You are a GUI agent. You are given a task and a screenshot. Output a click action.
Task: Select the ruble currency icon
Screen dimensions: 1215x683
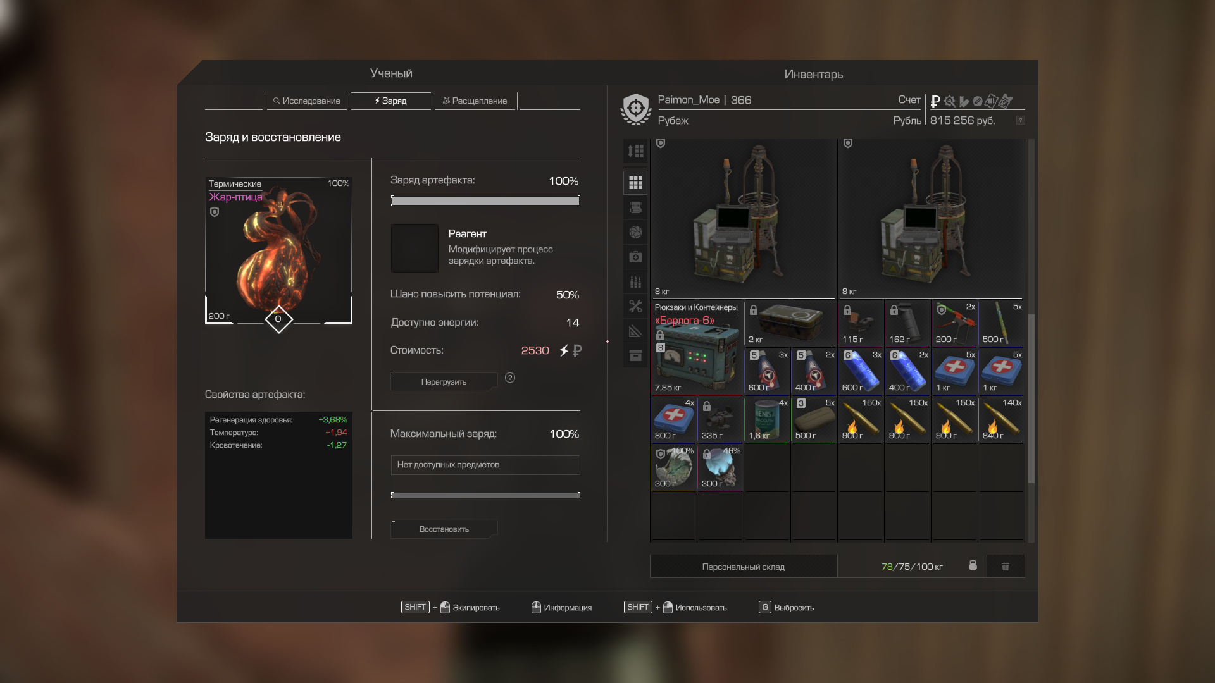tap(935, 101)
